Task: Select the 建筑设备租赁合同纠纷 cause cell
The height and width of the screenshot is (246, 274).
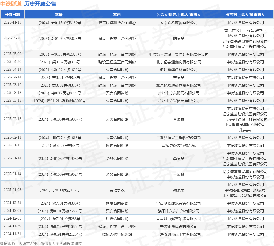Action: point(117,23)
